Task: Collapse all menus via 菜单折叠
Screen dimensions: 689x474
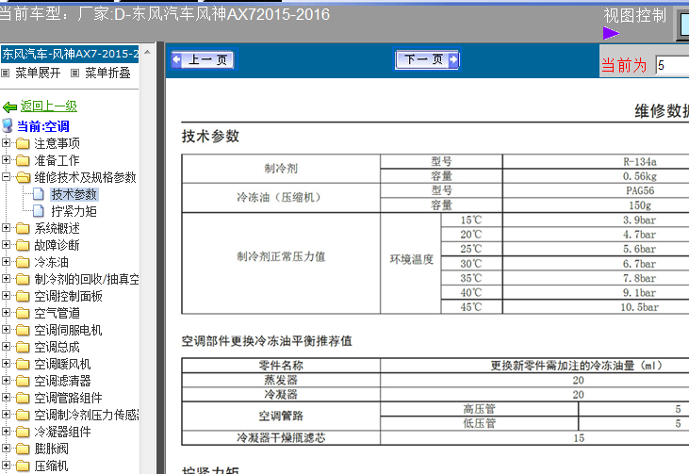Action: click(x=107, y=73)
